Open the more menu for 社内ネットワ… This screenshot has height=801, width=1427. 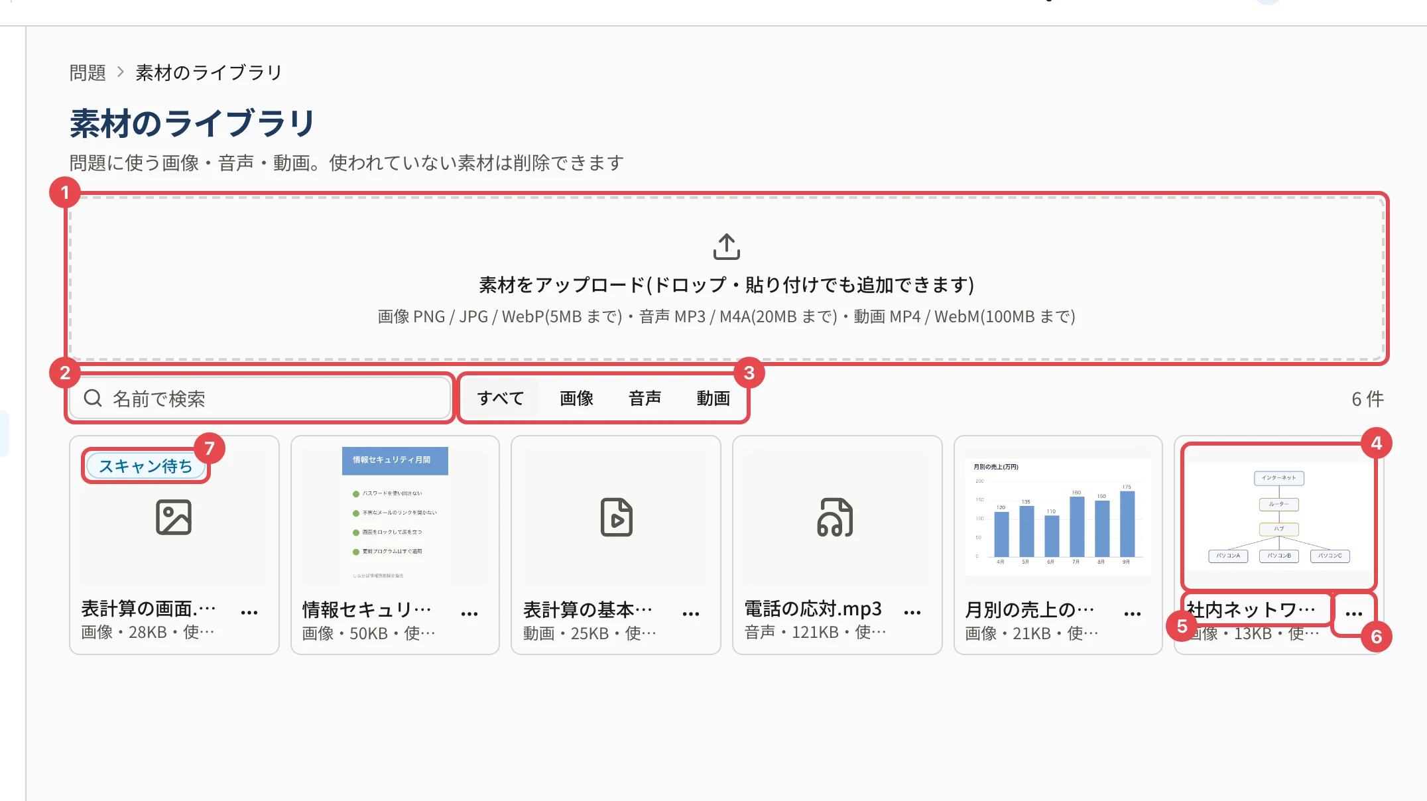1354,613
